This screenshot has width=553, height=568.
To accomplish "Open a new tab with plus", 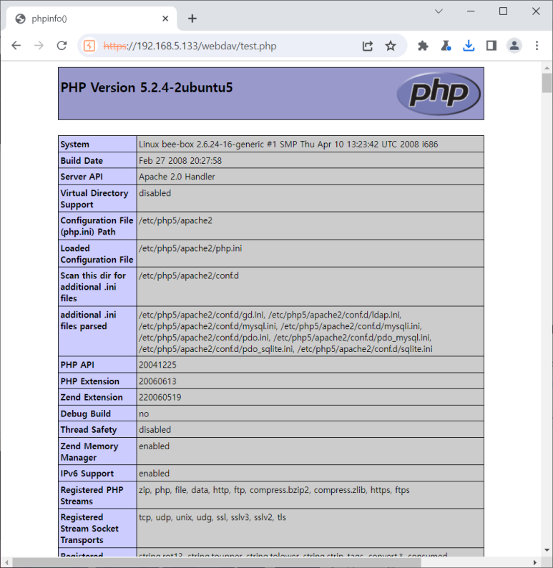I will point(192,19).
